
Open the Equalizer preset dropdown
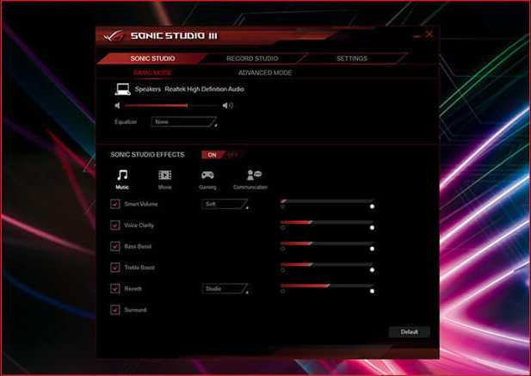(x=185, y=122)
